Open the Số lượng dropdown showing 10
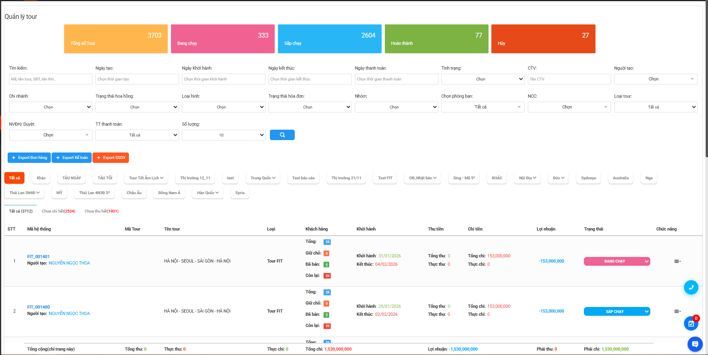 tap(223, 135)
